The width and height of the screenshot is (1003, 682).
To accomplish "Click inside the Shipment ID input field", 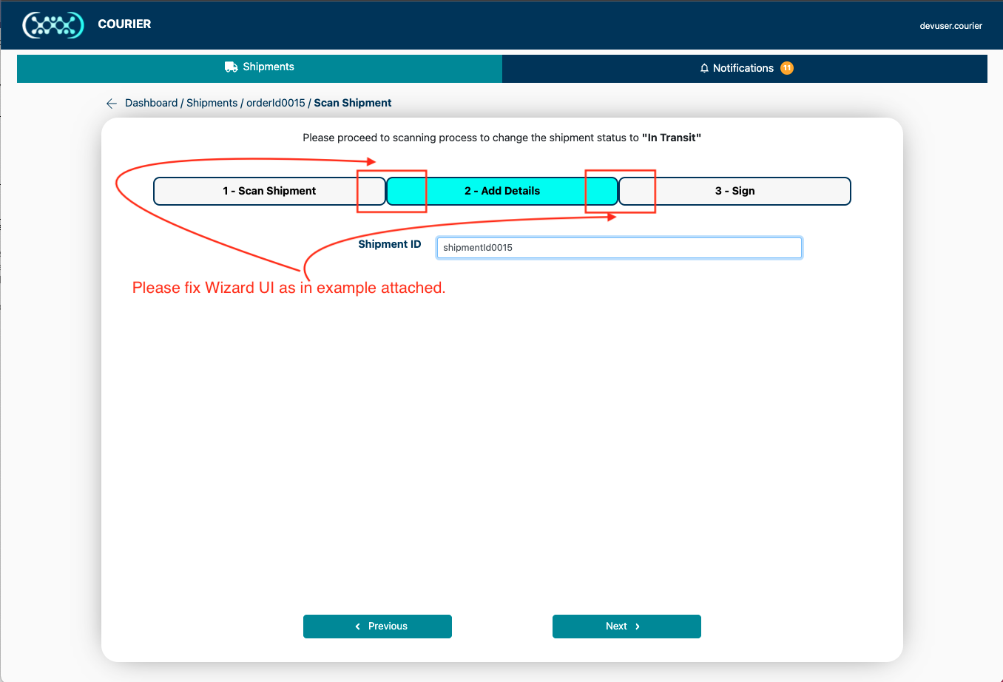I will [x=618, y=247].
